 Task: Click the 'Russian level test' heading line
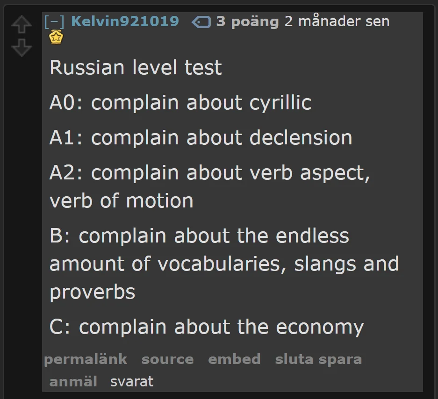(x=136, y=68)
